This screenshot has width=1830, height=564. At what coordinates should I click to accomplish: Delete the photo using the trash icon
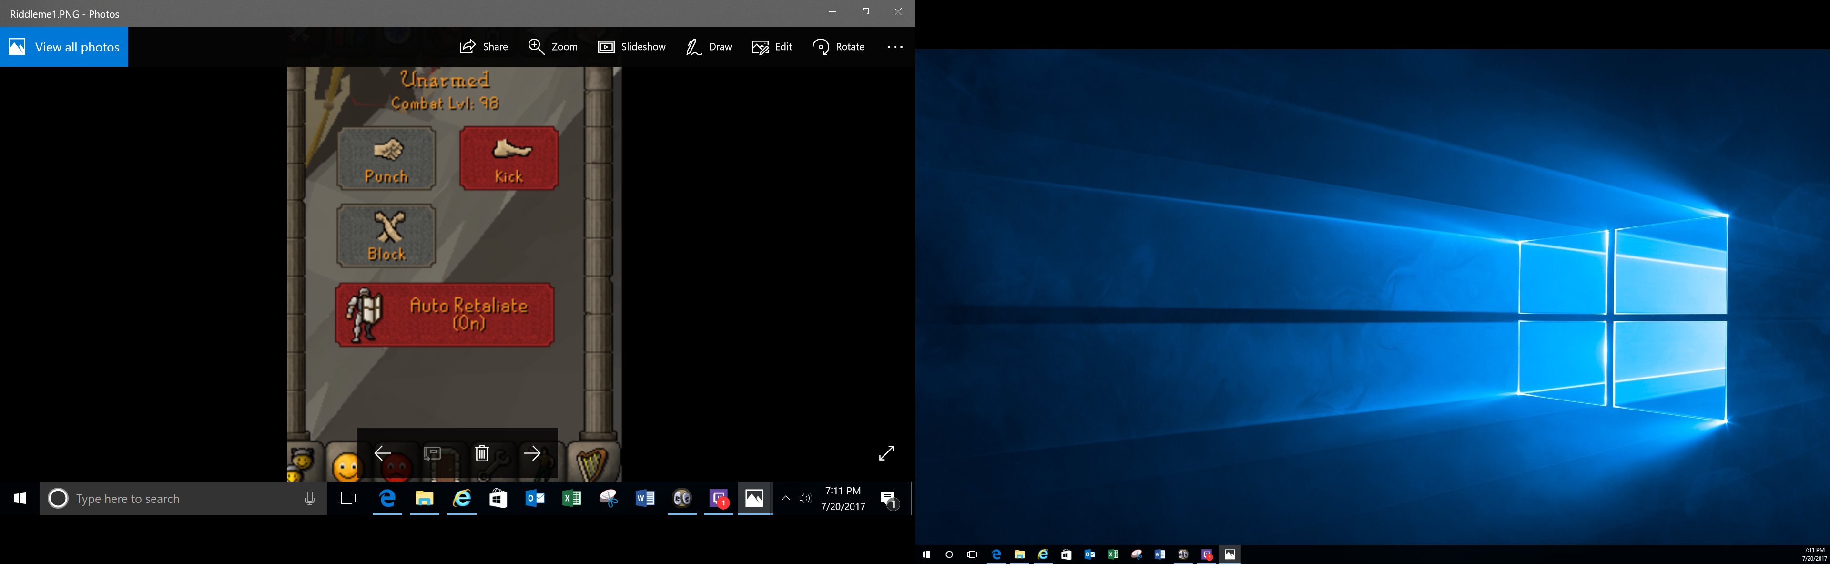pos(482,453)
